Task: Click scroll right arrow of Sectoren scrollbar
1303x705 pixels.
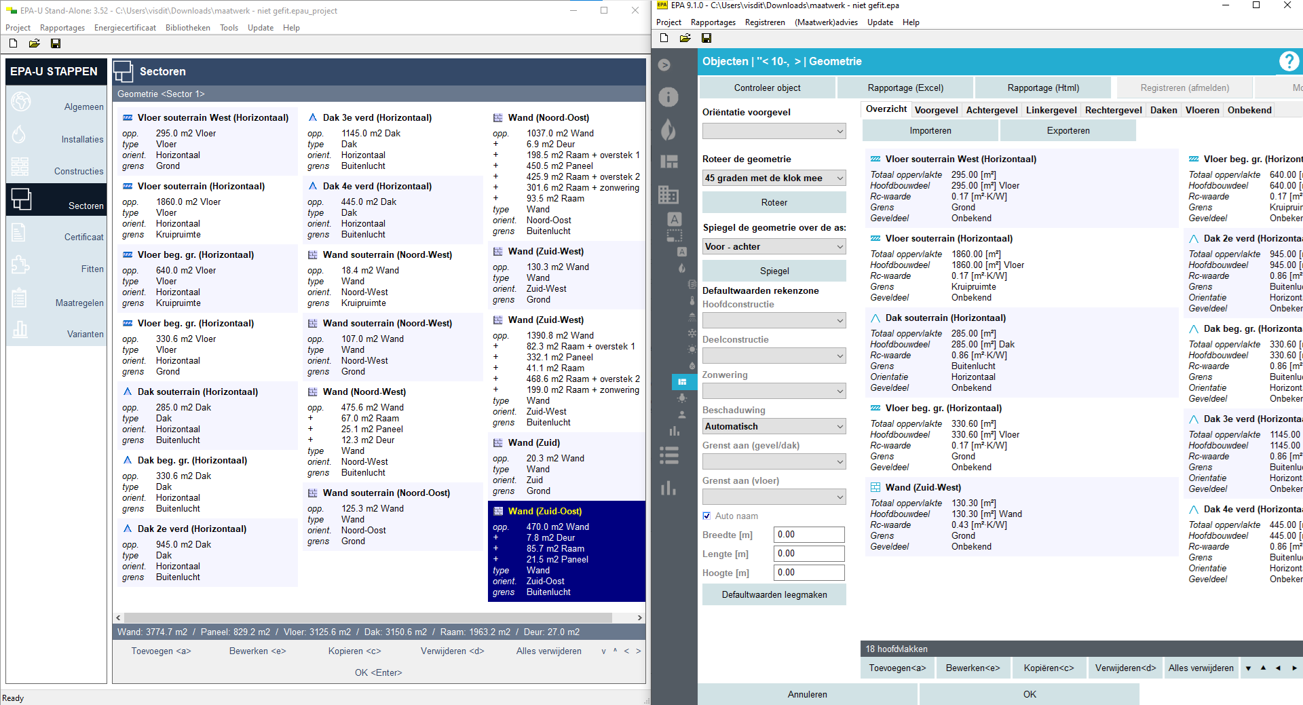Action: pos(639,617)
